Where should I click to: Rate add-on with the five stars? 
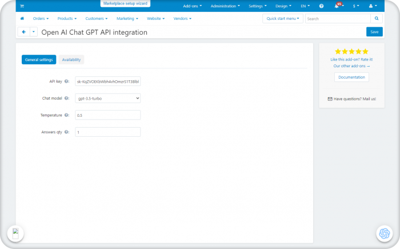coord(351,51)
